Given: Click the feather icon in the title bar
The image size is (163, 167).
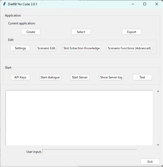Looking at the screenshot, I should pyautogui.click(x=4, y=4).
